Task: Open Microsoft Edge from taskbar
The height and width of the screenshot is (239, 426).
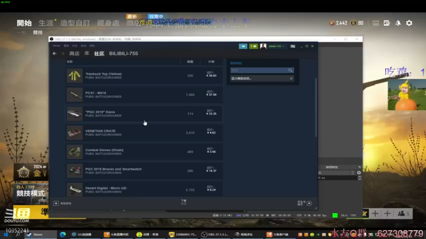Action: [63, 234]
